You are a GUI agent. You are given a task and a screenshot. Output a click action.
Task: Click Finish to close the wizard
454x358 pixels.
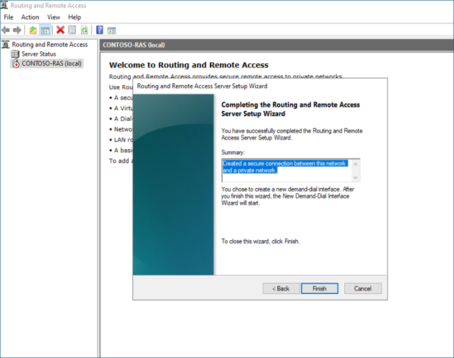319,289
